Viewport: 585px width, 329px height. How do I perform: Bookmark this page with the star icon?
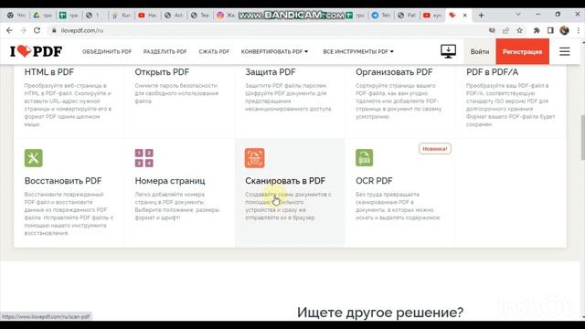tap(519, 30)
